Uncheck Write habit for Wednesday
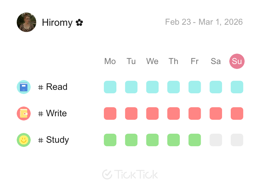This screenshot has width=260, height=188. pos(152,113)
